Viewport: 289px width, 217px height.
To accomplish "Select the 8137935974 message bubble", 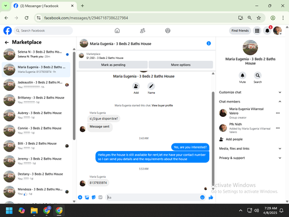I will 98,183.
